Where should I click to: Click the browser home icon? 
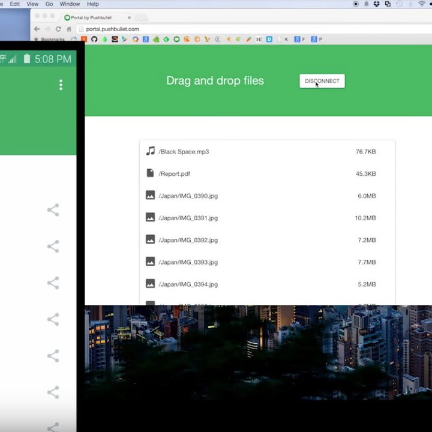pos(69,29)
